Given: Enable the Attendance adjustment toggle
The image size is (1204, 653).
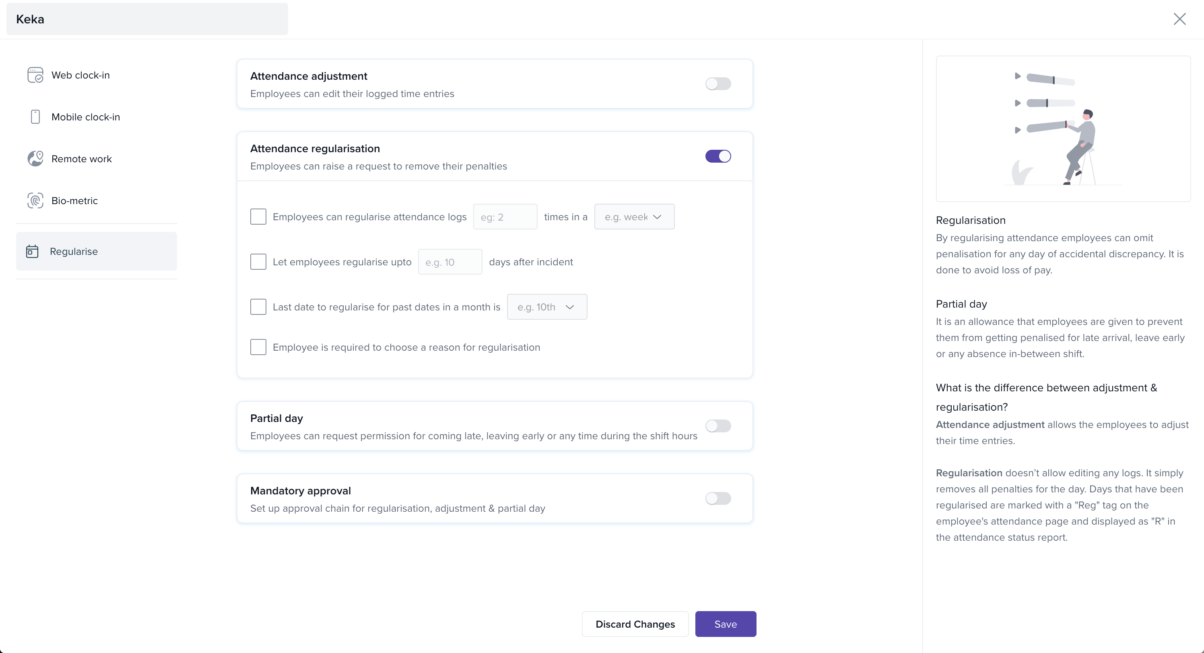Looking at the screenshot, I should (x=718, y=84).
